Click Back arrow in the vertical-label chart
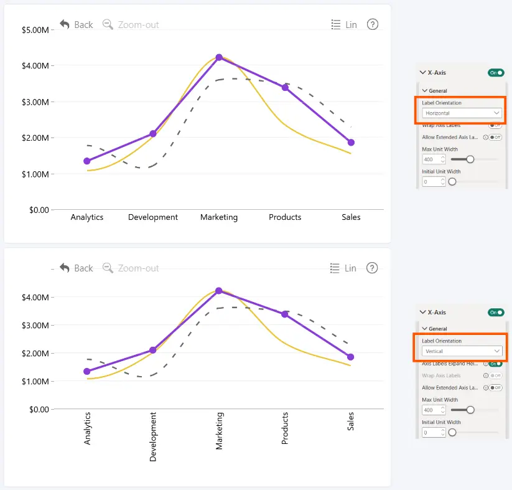 pyautogui.click(x=65, y=268)
